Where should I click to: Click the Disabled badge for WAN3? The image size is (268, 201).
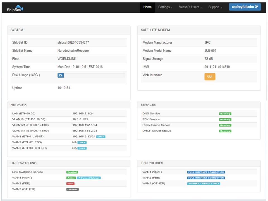[x=73, y=189]
